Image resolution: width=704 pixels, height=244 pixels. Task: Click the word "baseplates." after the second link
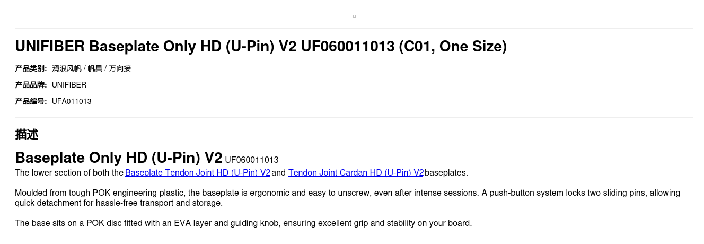446,173
